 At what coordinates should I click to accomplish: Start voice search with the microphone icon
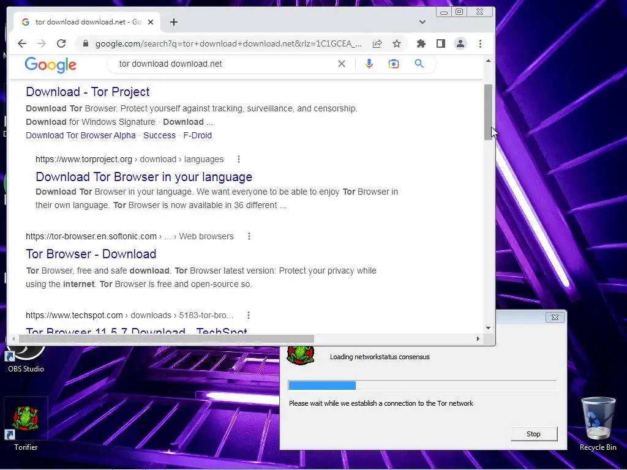pos(369,64)
